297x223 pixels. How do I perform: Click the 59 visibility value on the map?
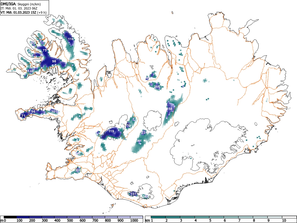(x=129, y=125)
